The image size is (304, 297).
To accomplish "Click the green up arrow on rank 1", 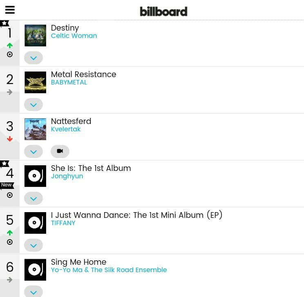I will tap(10, 45).
